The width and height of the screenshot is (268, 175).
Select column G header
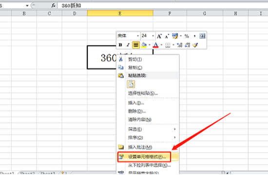click(x=205, y=13)
